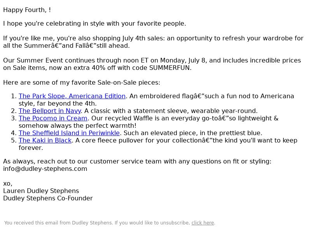Click the info@dudley-stephens.com email address

[45, 169]
